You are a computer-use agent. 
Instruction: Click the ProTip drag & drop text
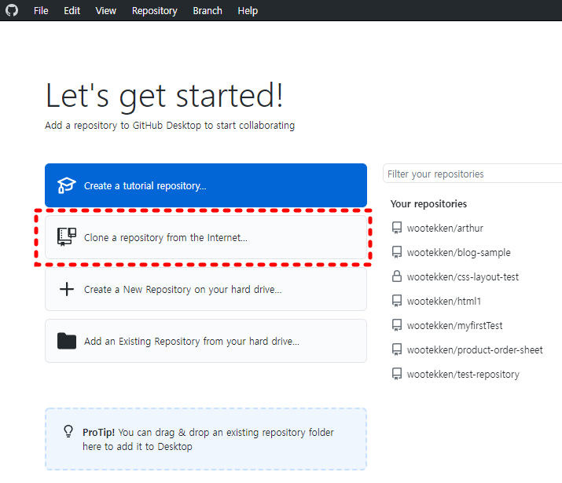(x=208, y=439)
